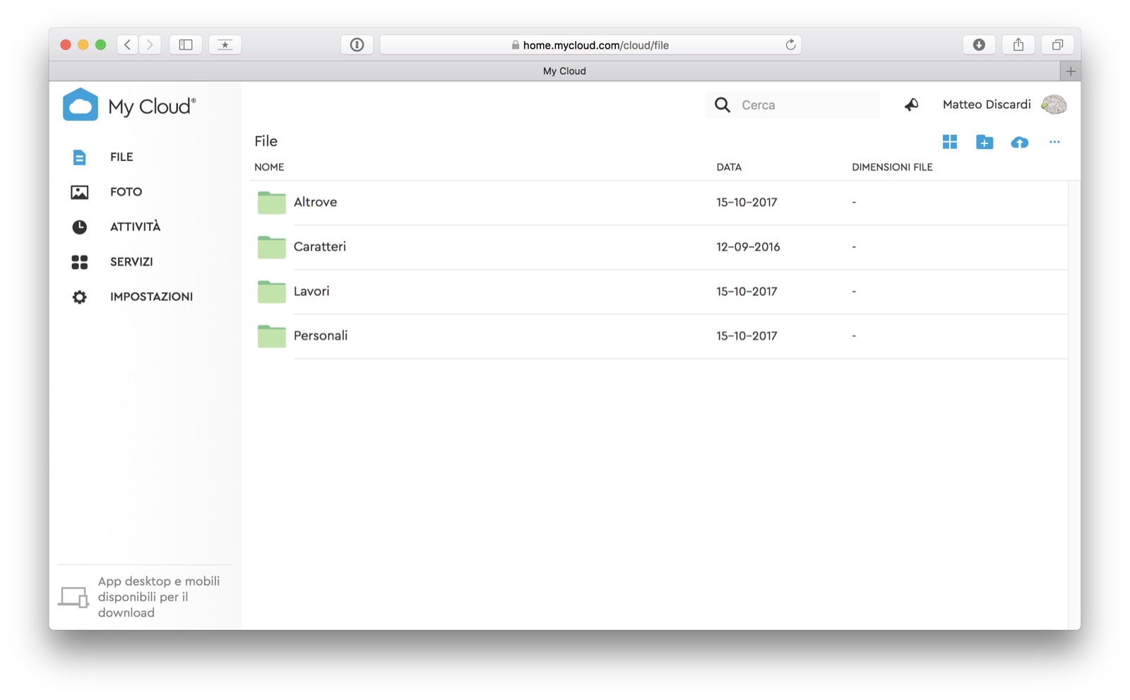Open the Lavori folder name
The height and width of the screenshot is (700, 1130).
[311, 291]
